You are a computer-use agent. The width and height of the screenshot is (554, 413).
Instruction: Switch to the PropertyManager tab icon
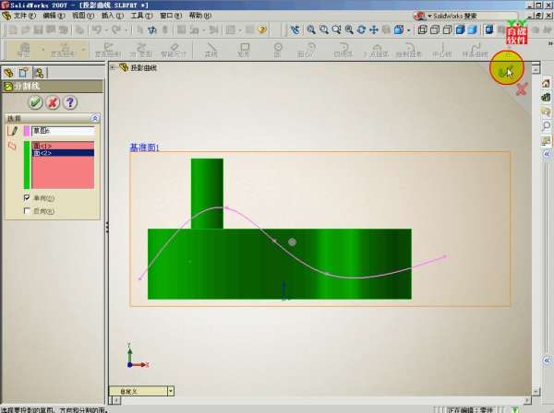[25, 72]
